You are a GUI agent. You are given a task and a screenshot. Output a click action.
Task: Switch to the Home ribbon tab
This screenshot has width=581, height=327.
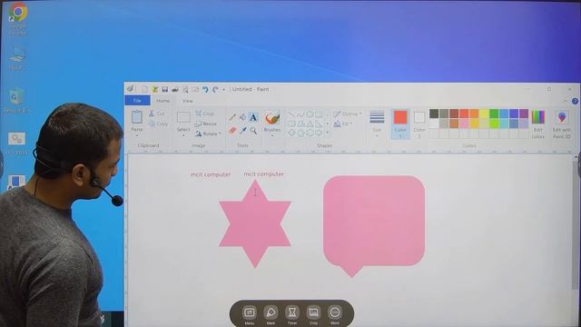(x=163, y=101)
